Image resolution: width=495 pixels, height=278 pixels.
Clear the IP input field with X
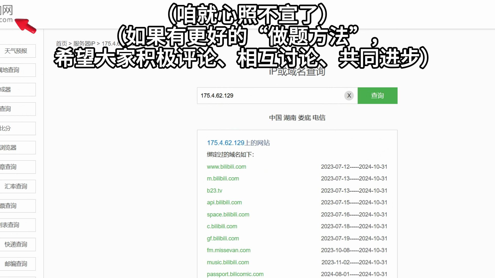349,95
